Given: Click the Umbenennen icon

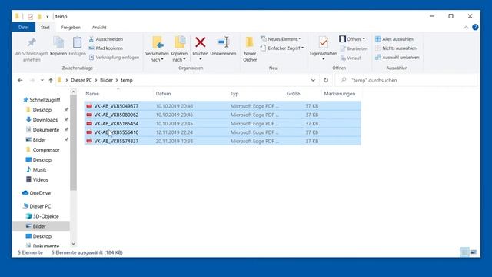Looking at the screenshot, I should (224, 42).
